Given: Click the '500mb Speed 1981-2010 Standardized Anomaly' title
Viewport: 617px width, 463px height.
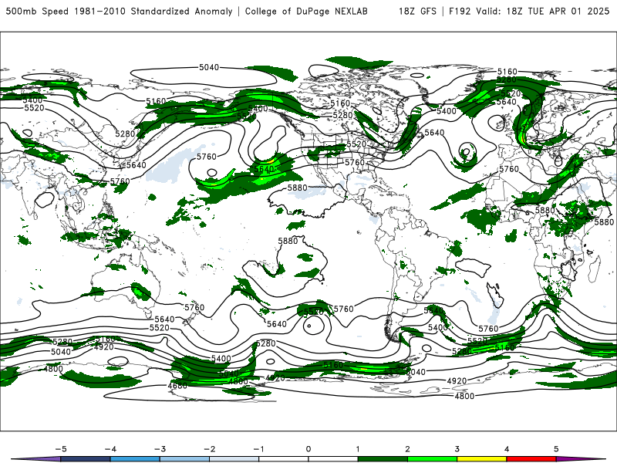Looking at the screenshot, I should pos(119,12).
